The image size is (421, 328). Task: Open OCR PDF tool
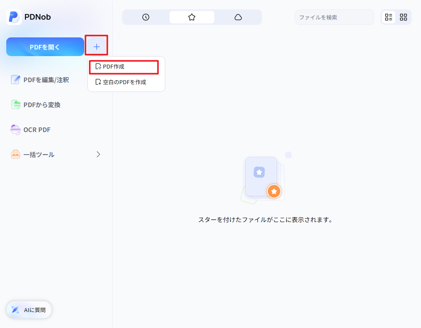tap(30, 130)
